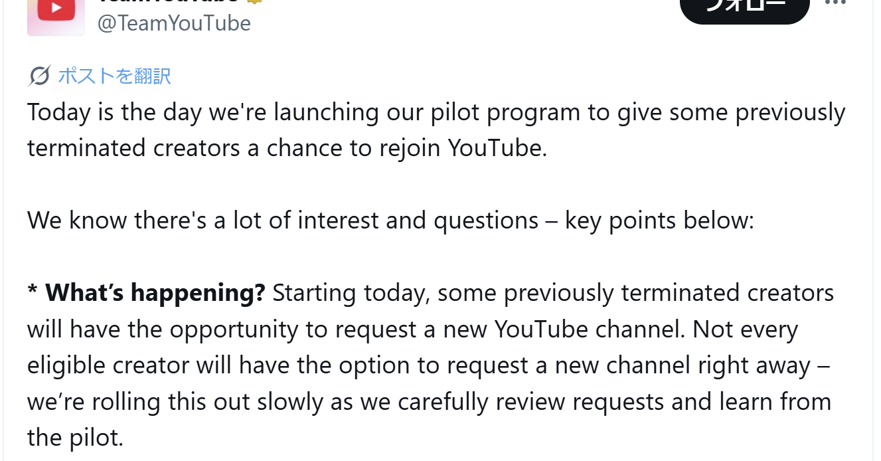Click the gold verified badge by the name
881x461 pixels.
pos(254,2)
